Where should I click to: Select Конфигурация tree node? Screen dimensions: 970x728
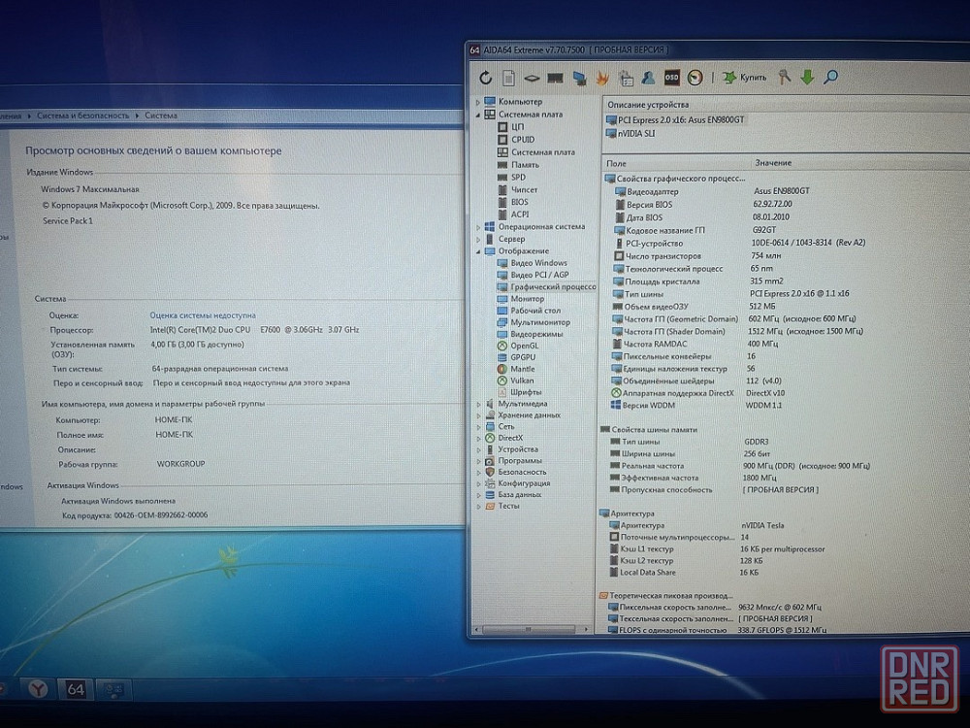[518, 483]
